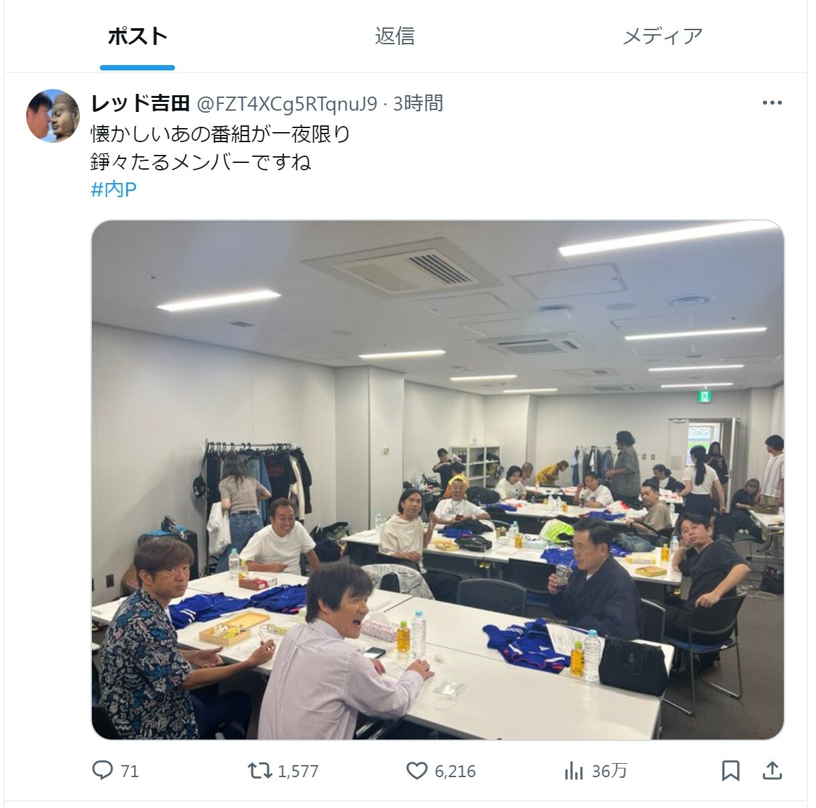Switch to the 返信 tab

[394, 36]
